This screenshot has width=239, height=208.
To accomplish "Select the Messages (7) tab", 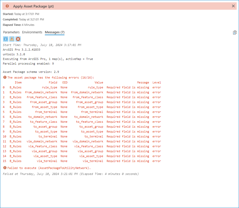I will click(54, 32).
